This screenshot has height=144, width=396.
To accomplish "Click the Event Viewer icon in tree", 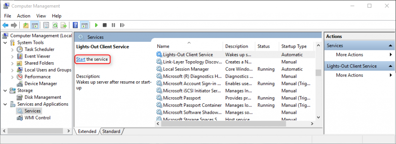I will tap(20, 56).
